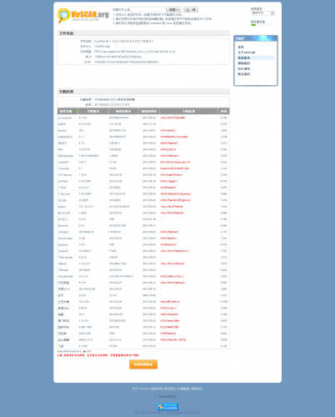Click the green sort arrow in first column header
This screenshot has height=417, width=335.
tap(74, 112)
